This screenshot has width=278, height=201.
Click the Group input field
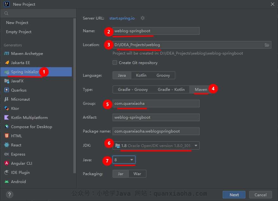(156, 103)
